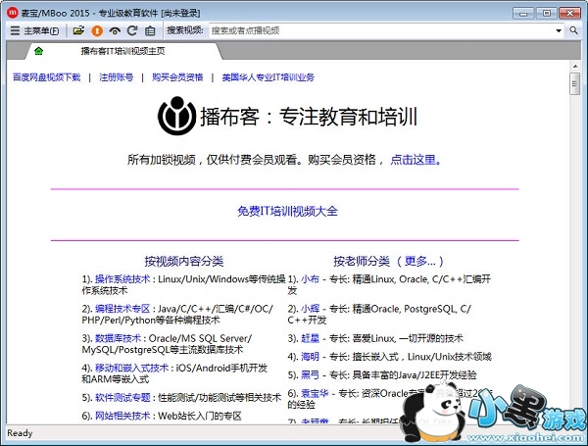Focus the video search input field
588x446 pixels.
382,30
